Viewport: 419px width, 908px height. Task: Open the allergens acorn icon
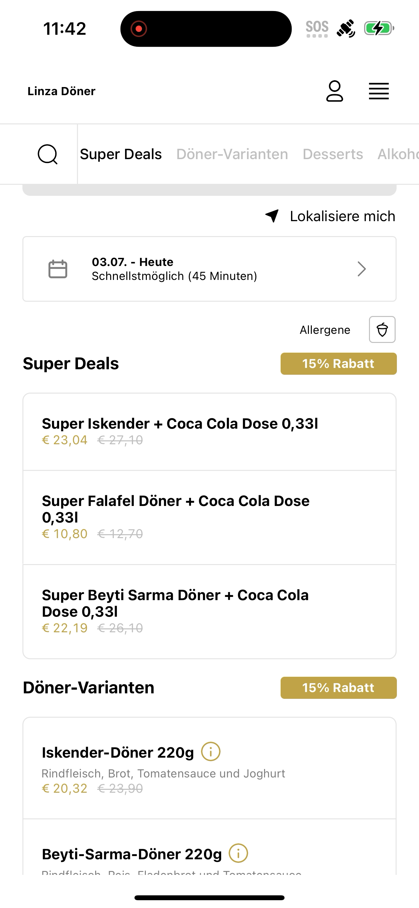(x=382, y=330)
